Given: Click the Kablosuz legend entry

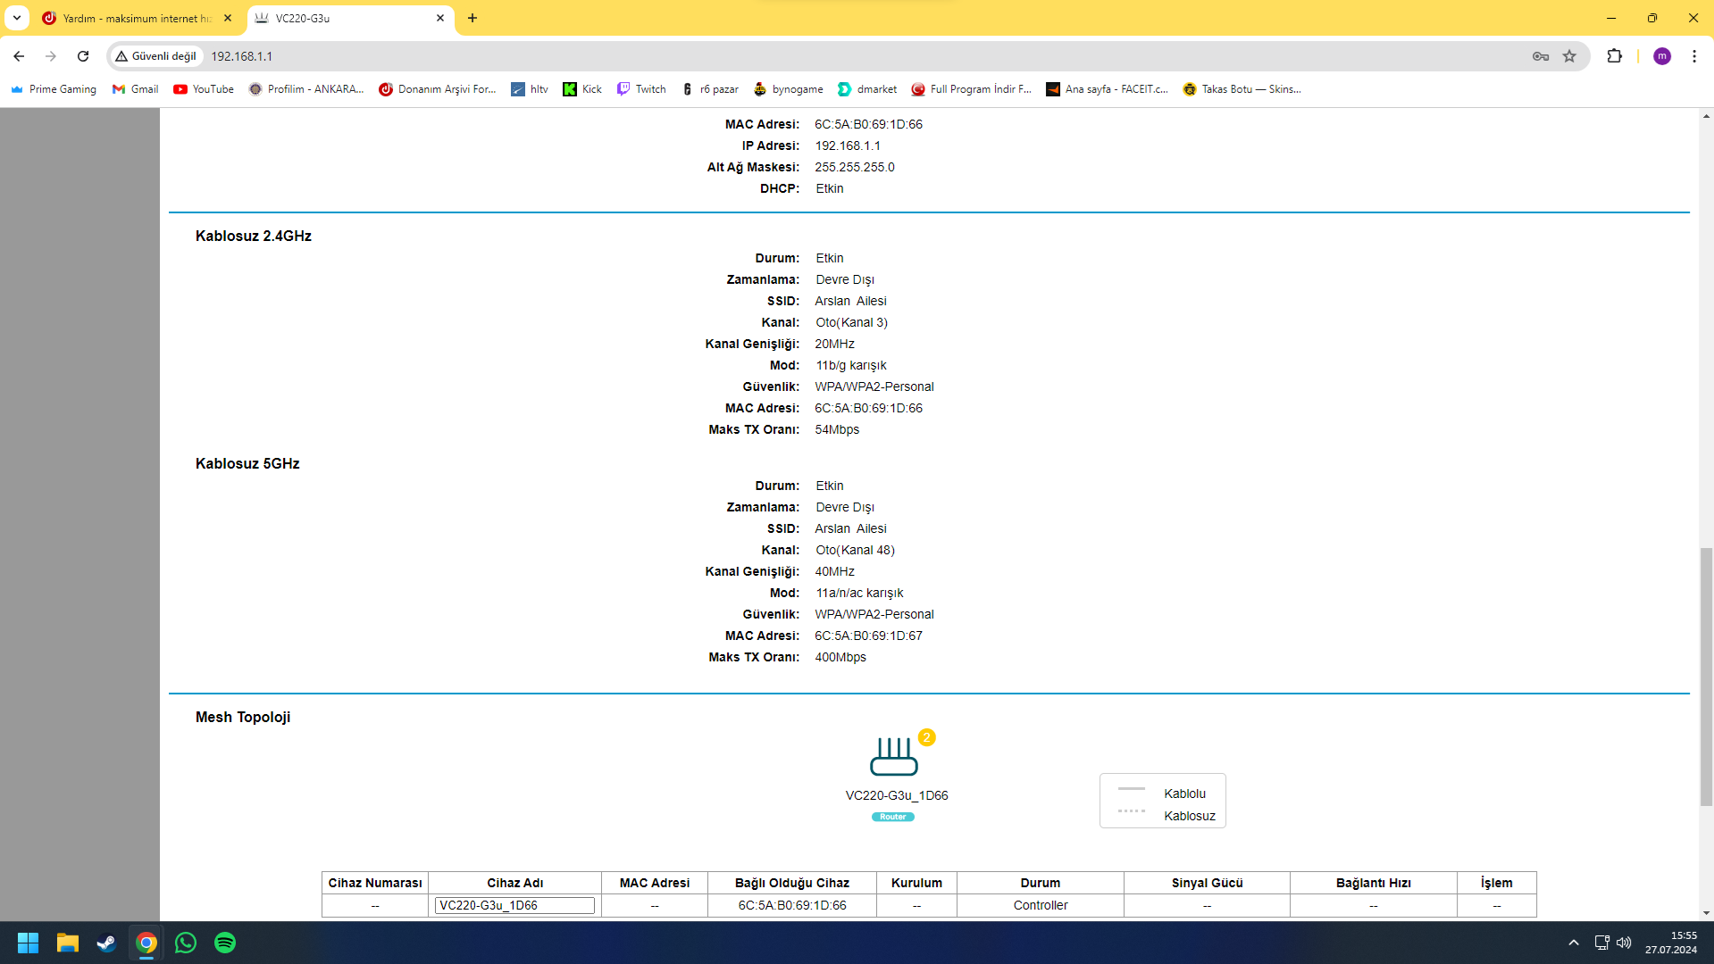Looking at the screenshot, I should click(1189, 816).
